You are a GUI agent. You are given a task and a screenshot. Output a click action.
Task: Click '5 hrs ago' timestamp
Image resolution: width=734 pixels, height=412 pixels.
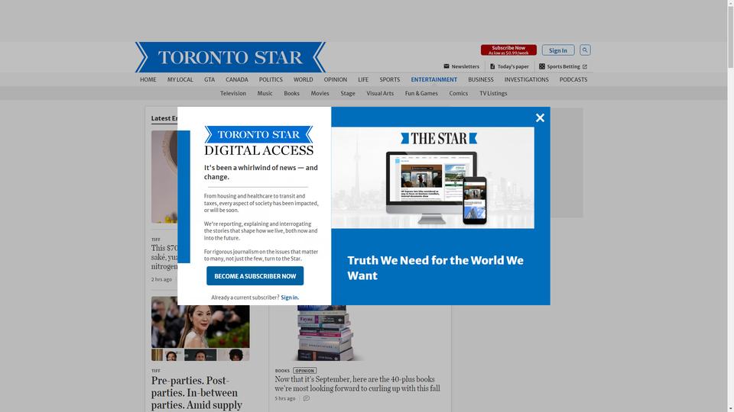coord(285,398)
